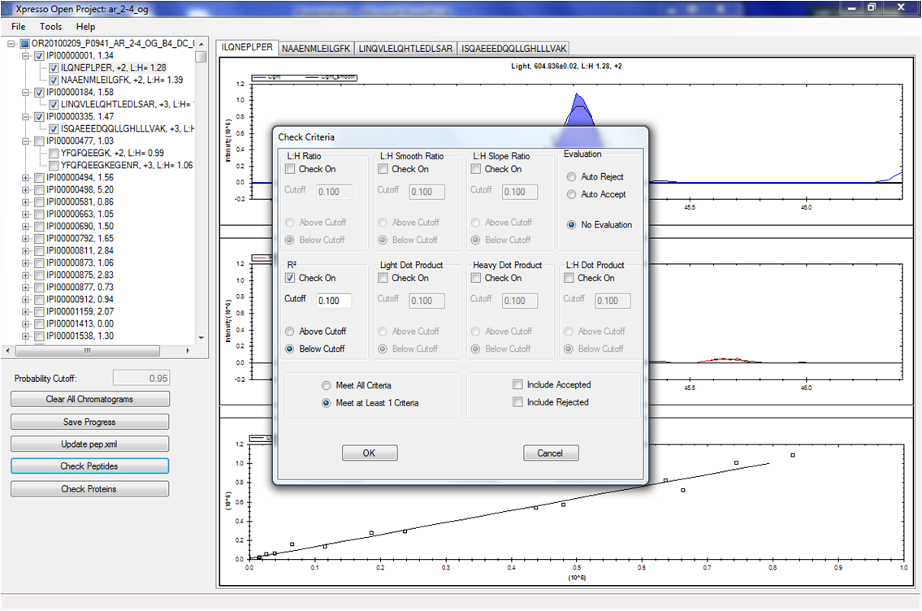Open the Tools menu
The image size is (922, 611).
[x=50, y=27]
